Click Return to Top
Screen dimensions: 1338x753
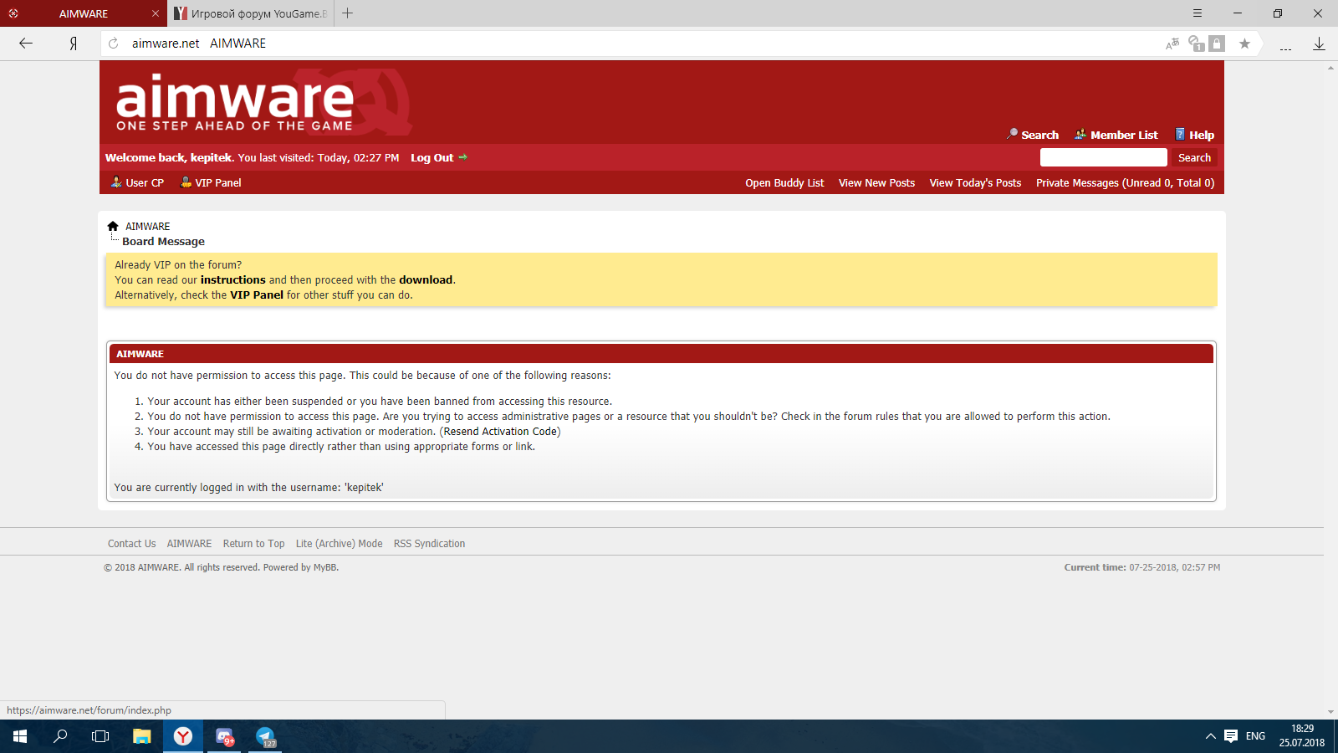[x=253, y=544]
